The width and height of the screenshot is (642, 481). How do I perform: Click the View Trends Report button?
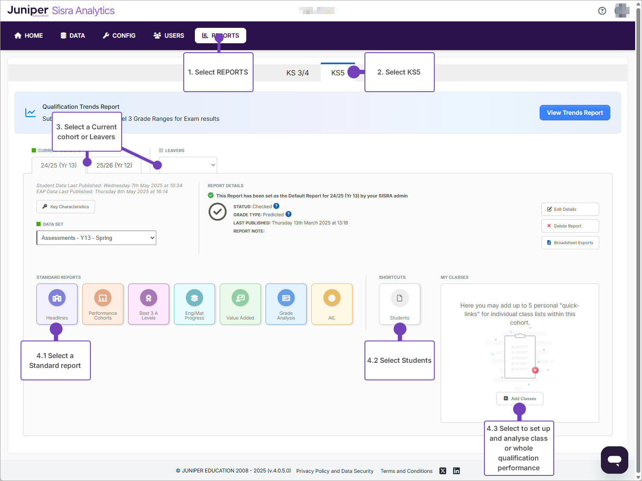pos(575,113)
